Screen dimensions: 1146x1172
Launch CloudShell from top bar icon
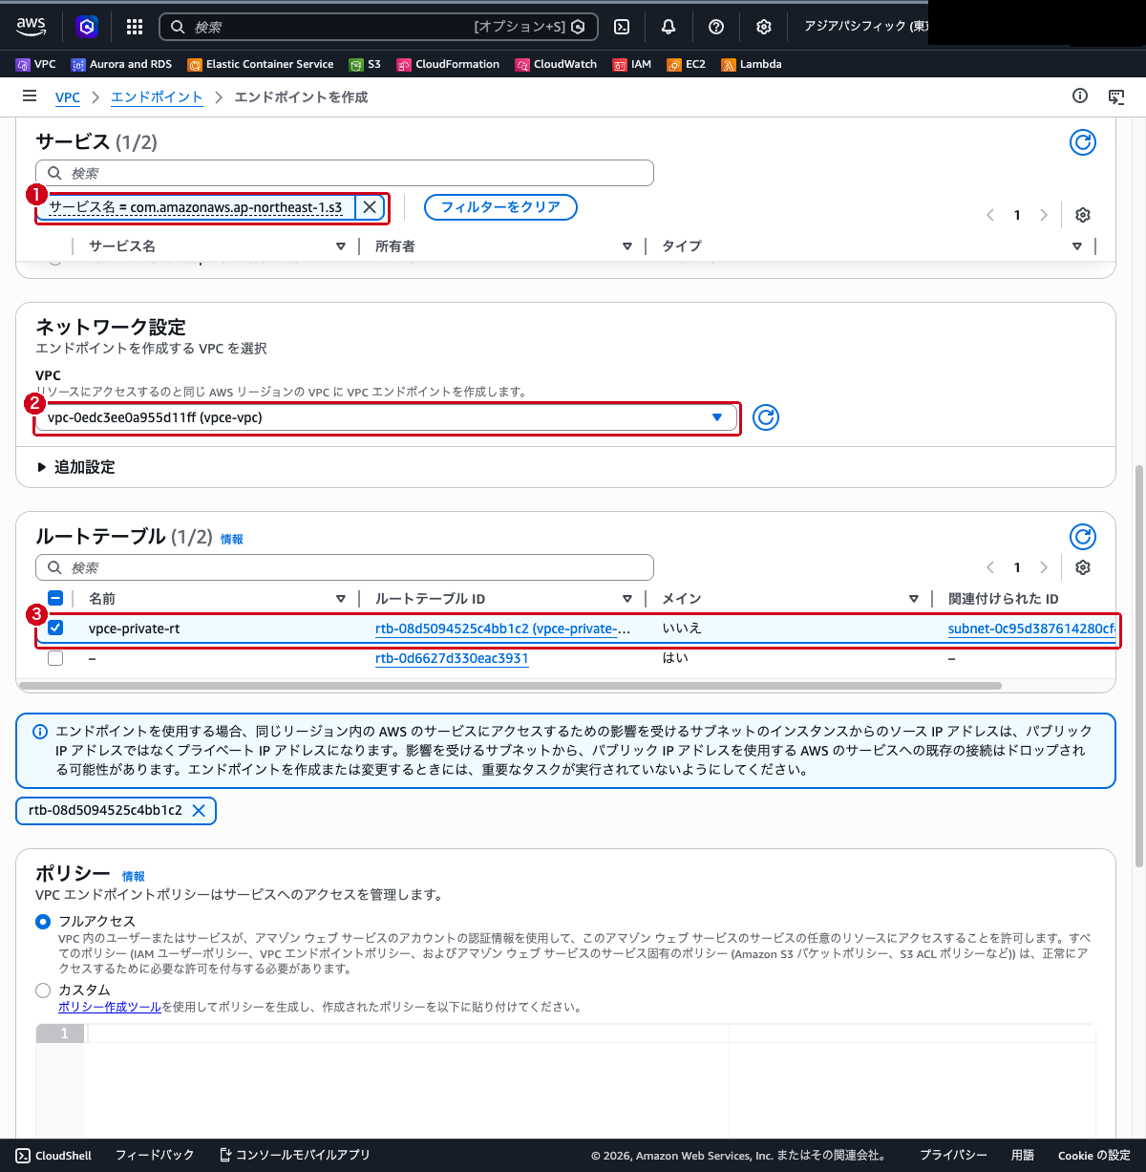(x=622, y=27)
